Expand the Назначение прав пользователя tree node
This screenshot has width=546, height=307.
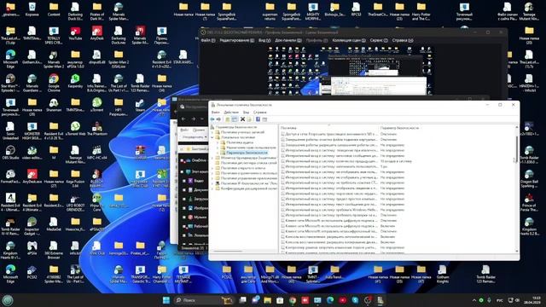218,148
